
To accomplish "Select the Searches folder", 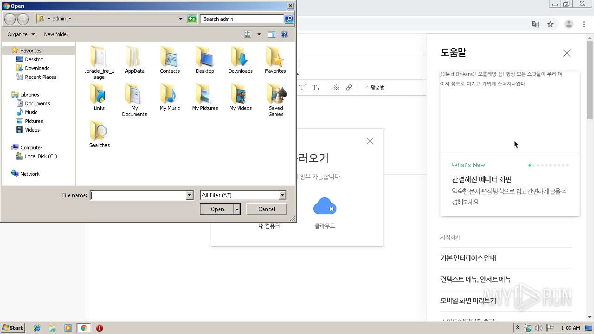I will pyautogui.click(x=99, y=135).
